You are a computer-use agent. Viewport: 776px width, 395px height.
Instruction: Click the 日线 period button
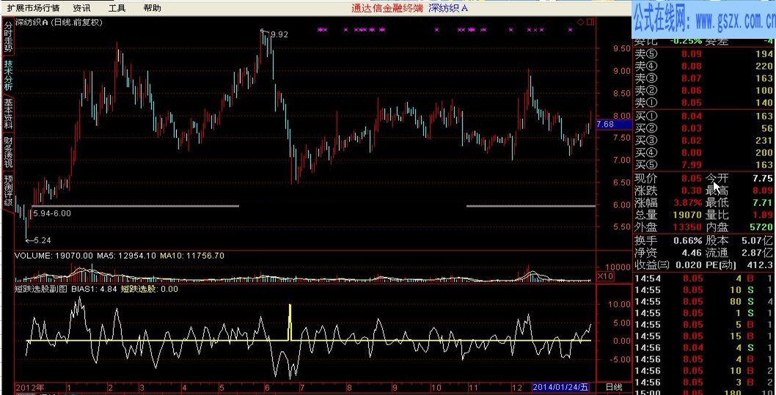(614, 387)
